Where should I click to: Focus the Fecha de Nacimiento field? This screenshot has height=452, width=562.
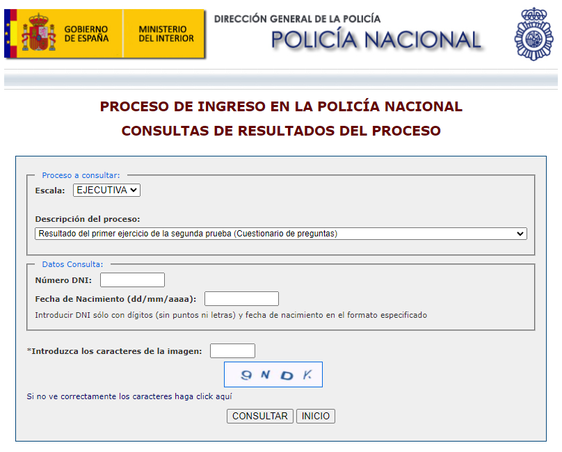(241, 298)
